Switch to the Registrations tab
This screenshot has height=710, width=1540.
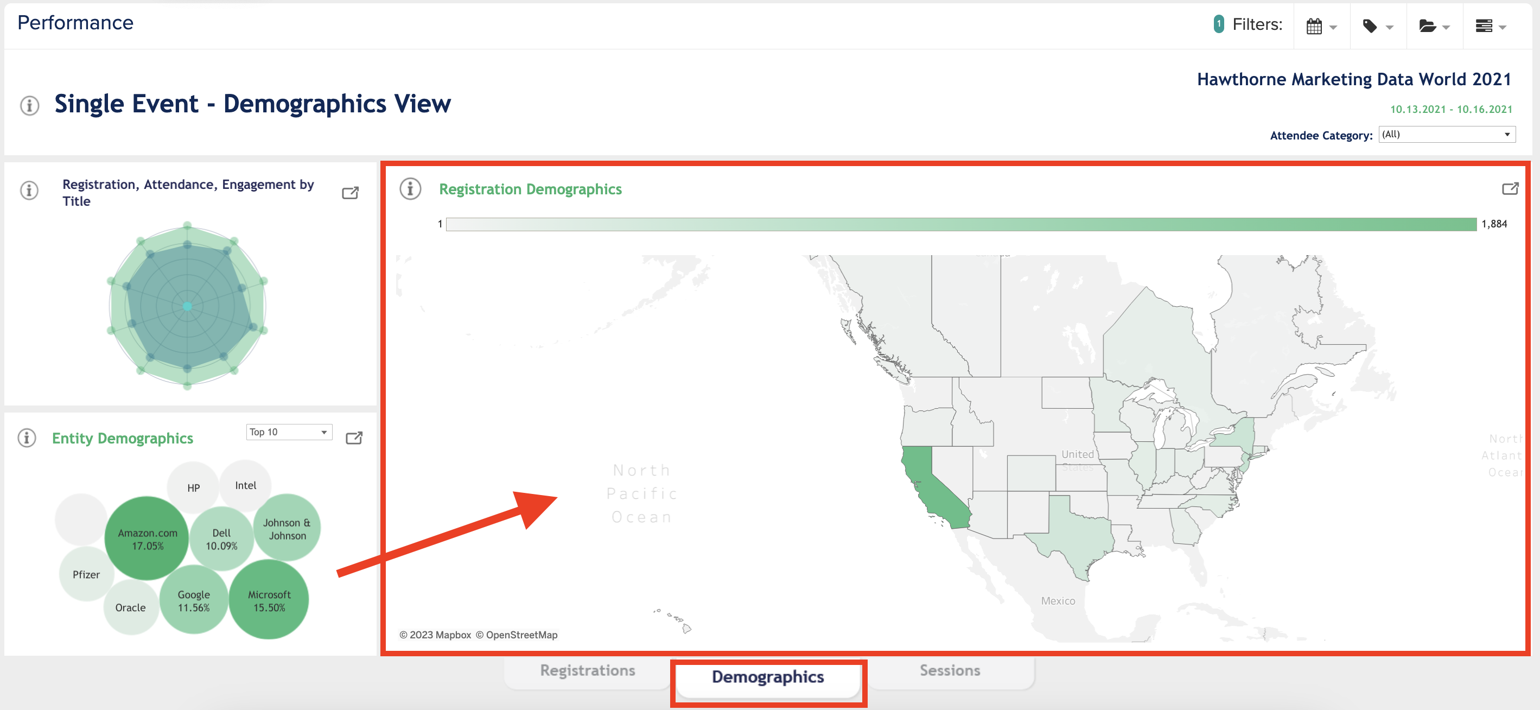(x=587, y=670)
